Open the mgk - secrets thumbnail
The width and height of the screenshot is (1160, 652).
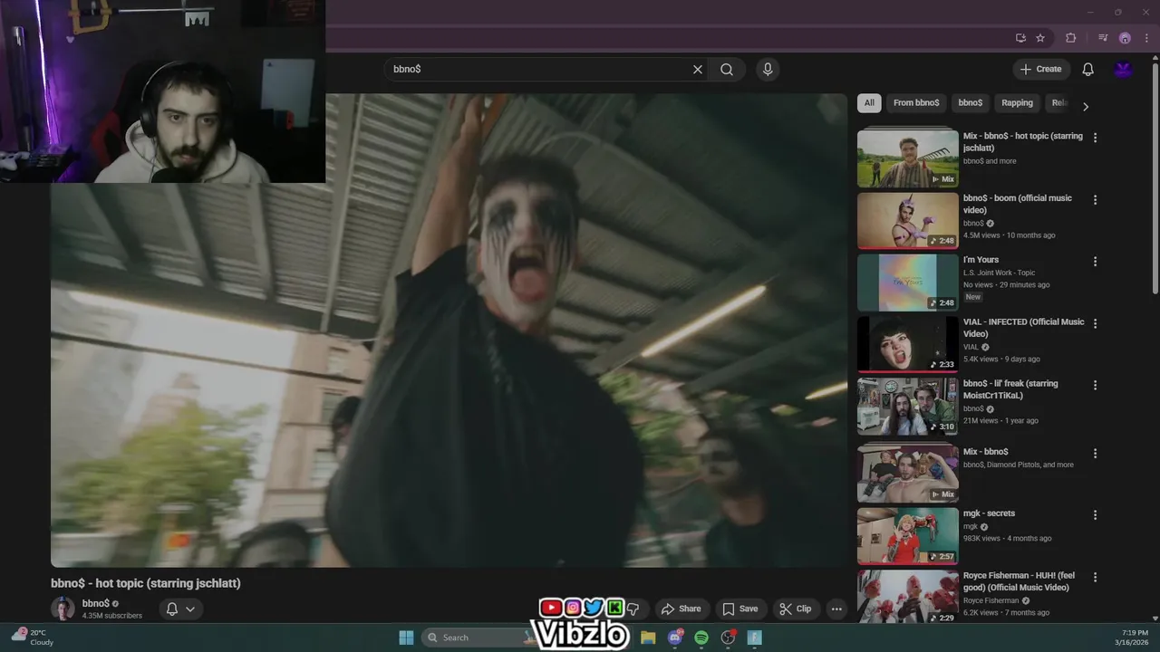907,535
